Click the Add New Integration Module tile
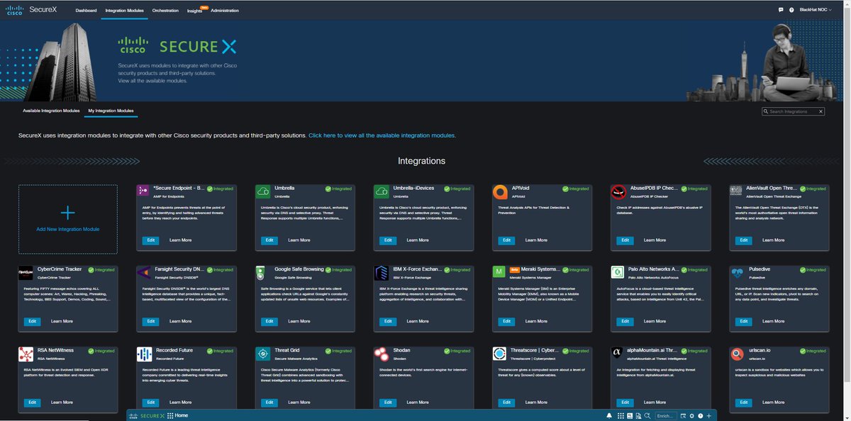 coord(68,219)
